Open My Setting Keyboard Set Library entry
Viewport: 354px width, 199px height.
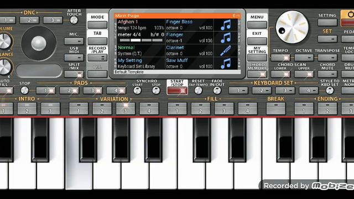tap(141, 64)
